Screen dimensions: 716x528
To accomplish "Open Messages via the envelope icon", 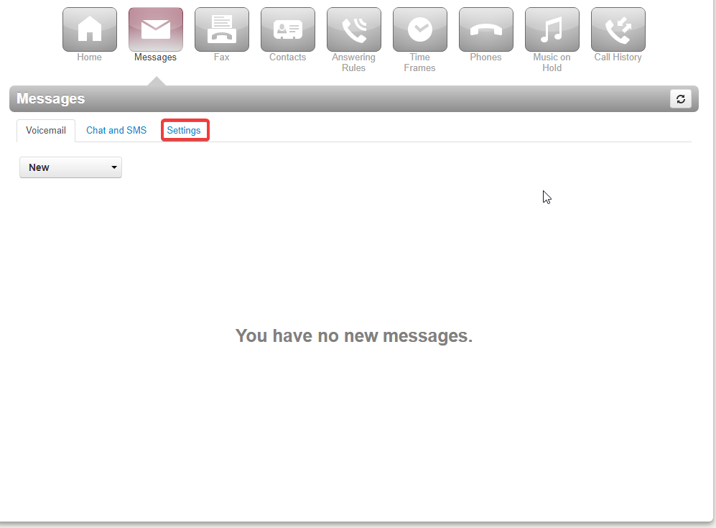I will 155,29.
